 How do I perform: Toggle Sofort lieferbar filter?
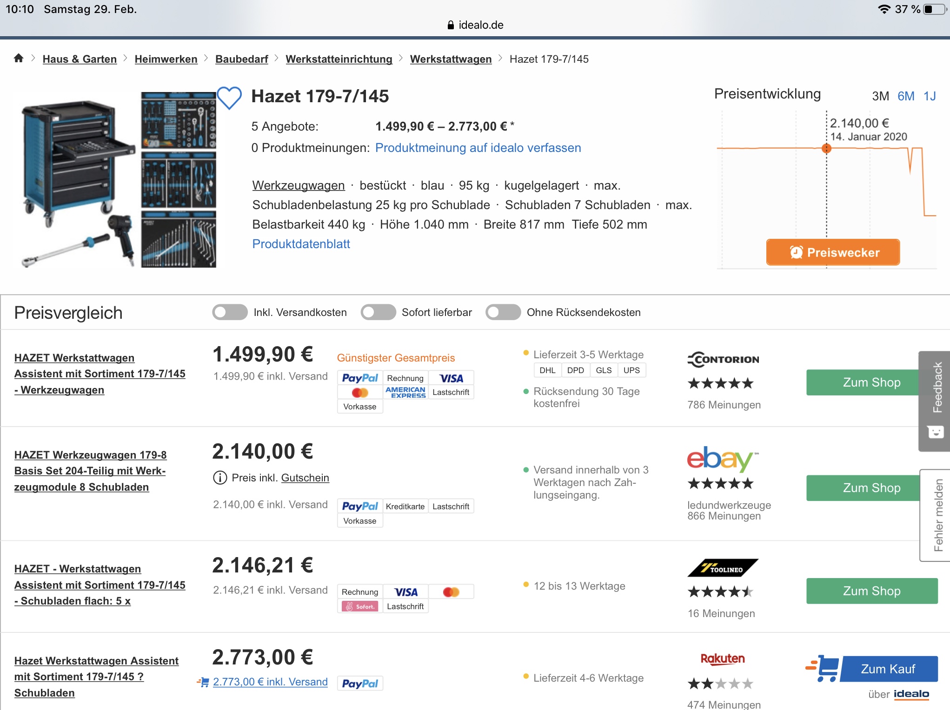378,312
